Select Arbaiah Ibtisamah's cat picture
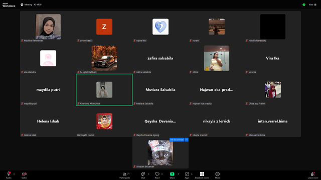The height and width of the screenshot is (180, 321). click(x=160, y=152)
